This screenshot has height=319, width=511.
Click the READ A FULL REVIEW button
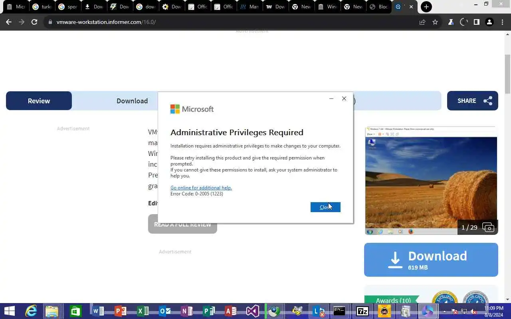182,224
